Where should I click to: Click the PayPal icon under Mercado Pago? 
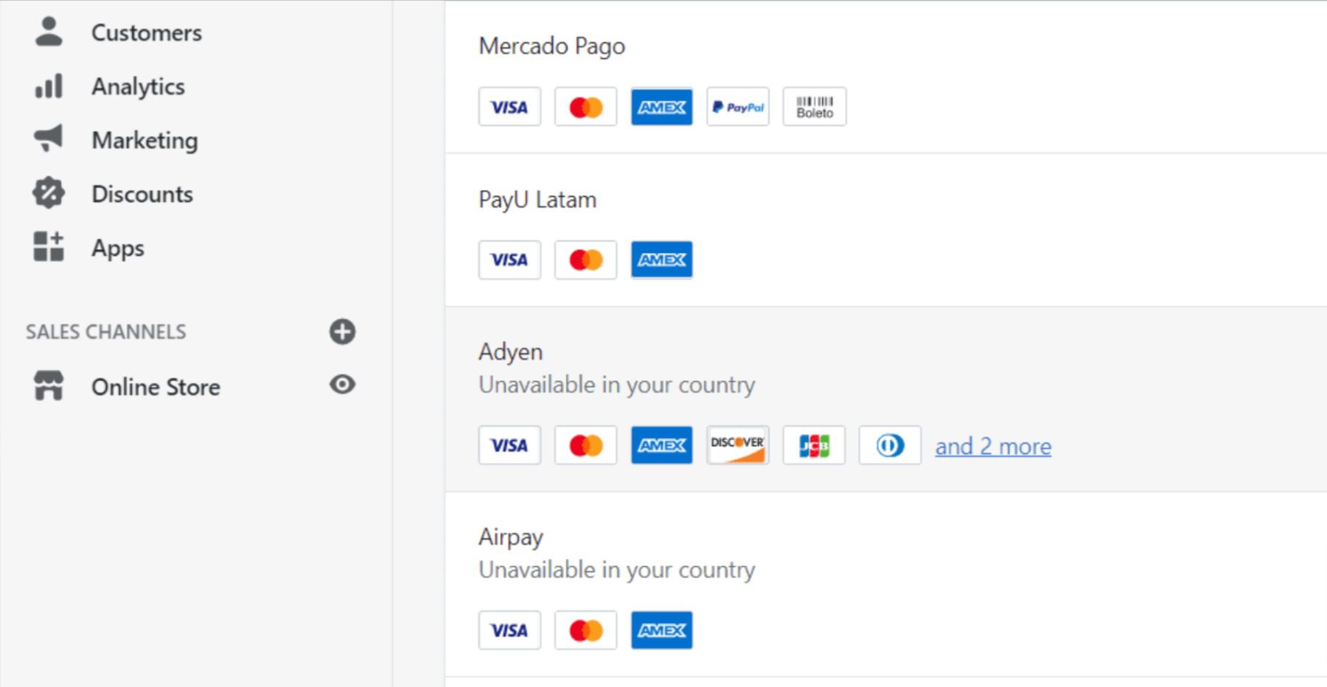(737, 107)
